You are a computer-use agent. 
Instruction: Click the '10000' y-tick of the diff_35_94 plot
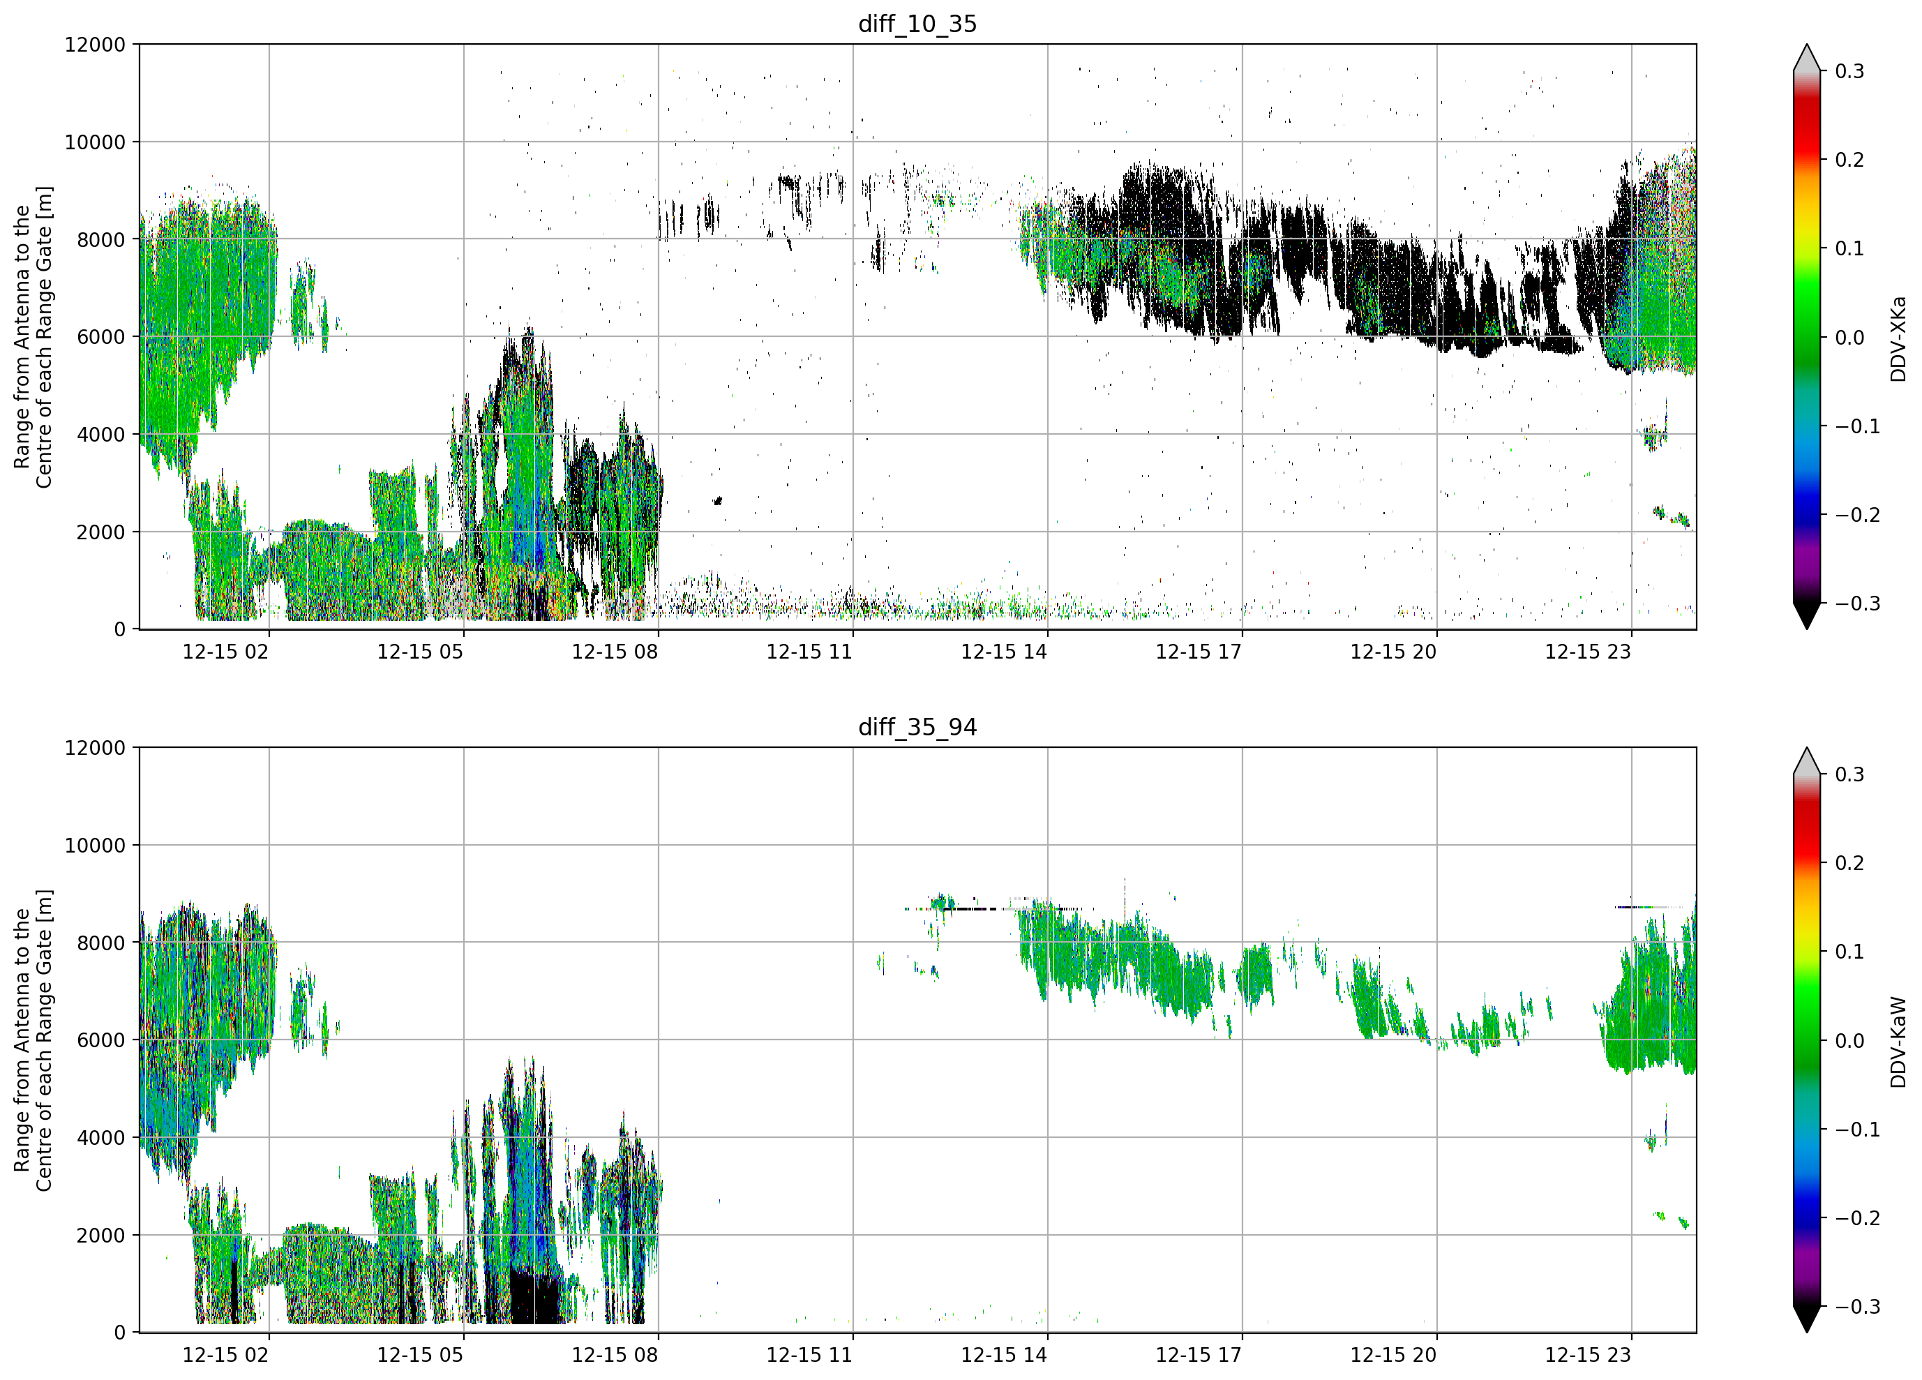[x=95, y=846]
